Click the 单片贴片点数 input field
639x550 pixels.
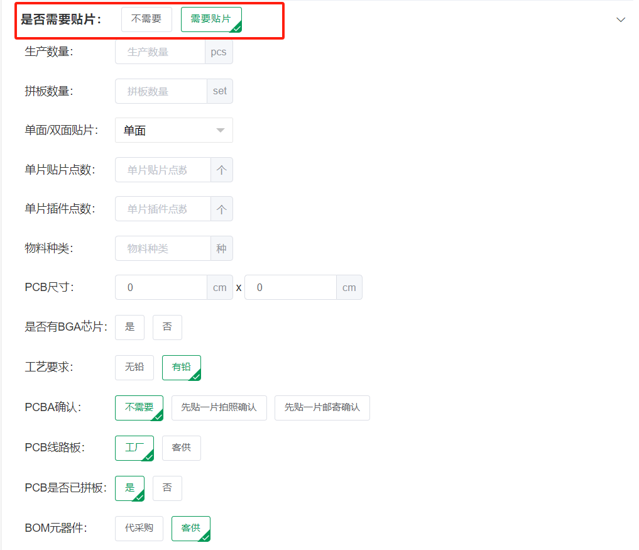[163, 170]
